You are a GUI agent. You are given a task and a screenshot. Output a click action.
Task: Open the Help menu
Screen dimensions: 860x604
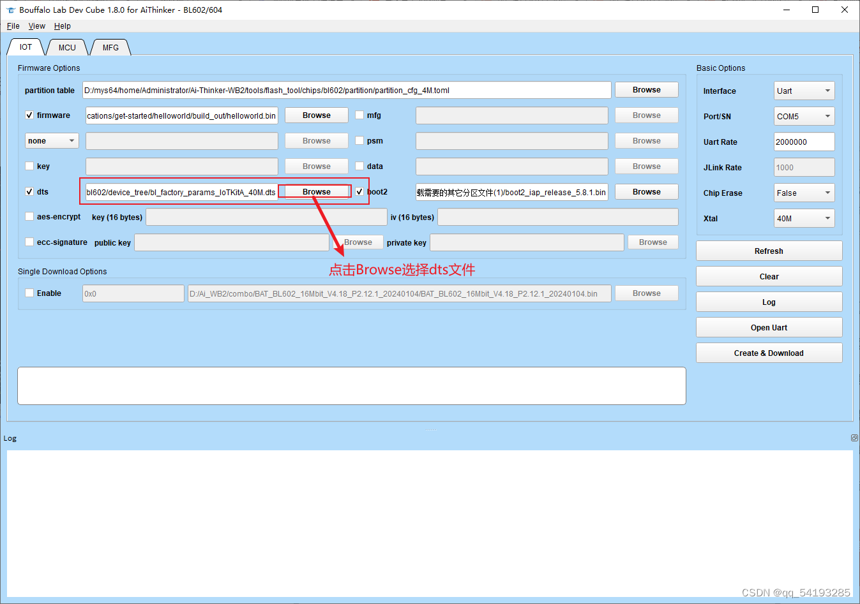point(63,26)
